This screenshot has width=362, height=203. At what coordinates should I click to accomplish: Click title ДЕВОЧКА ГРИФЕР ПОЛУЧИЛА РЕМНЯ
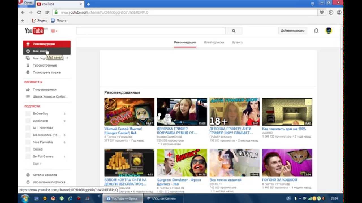click(x=177, y=131)
